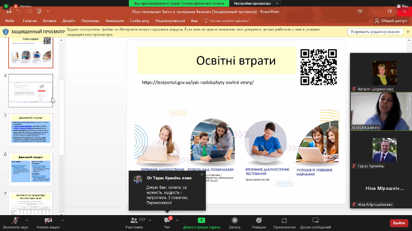Unmute microphone with Включить звук icon

click(x=14, y=220)
